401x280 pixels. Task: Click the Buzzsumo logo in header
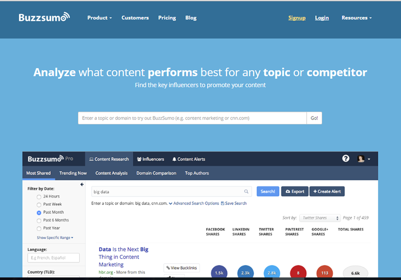click(44, 17)
